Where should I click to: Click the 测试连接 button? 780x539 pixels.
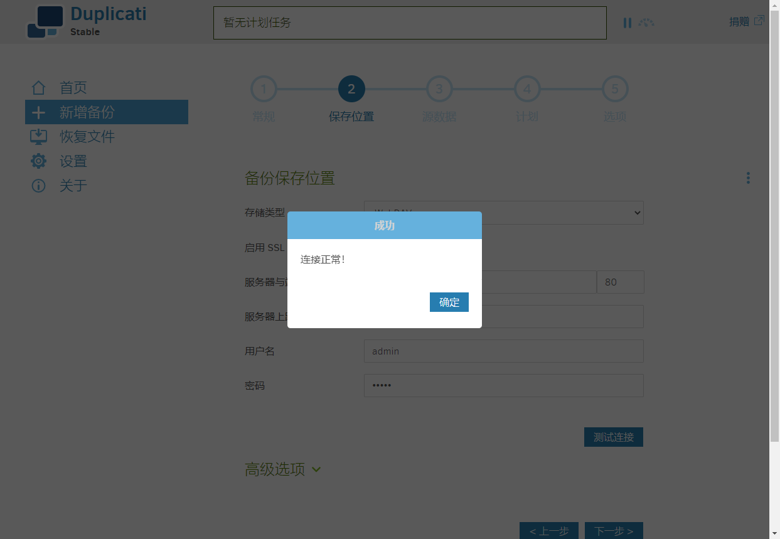click(x=614, y=437)
